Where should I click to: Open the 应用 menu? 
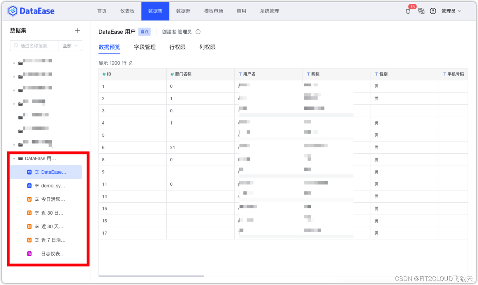coord(242,11)
